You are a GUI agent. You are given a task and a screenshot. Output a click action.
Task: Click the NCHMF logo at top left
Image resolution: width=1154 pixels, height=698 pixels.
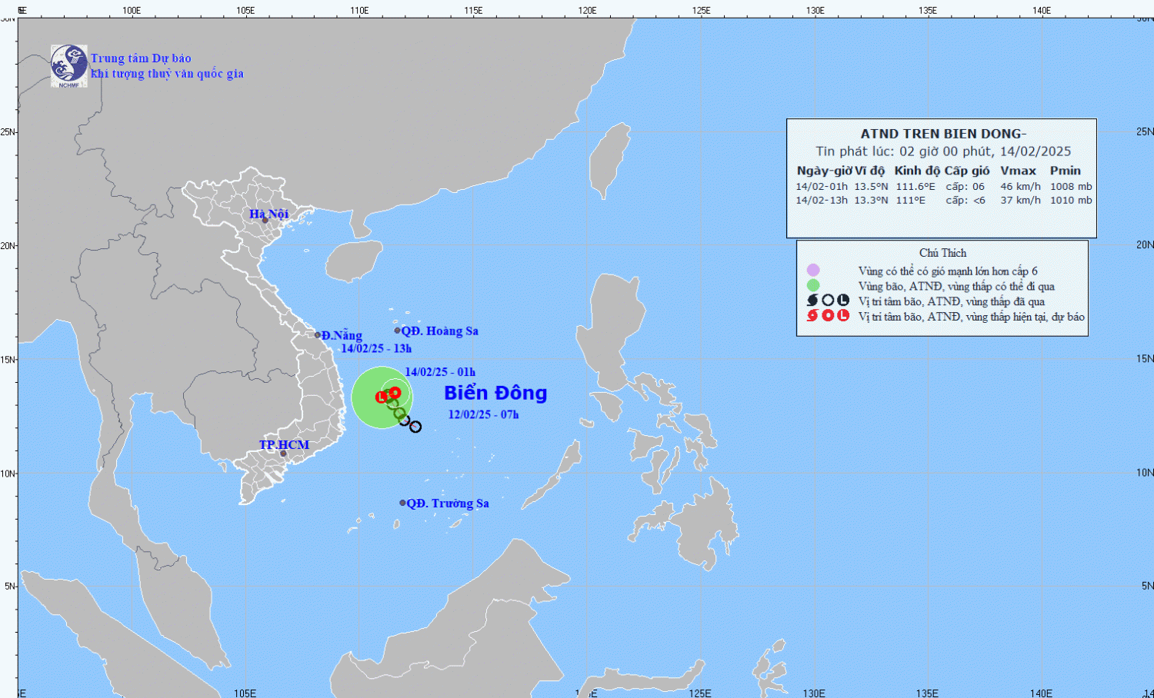tap(68, 65)
